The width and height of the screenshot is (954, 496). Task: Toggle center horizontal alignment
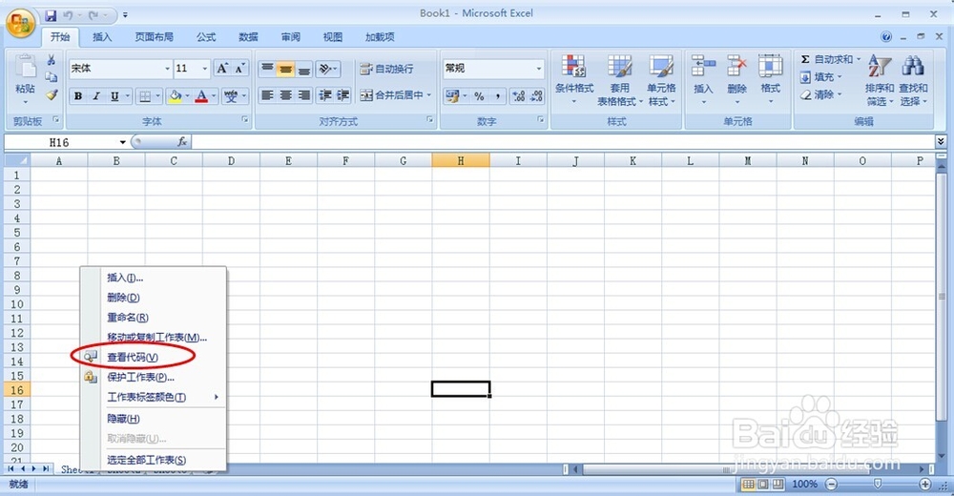[285, 95]
